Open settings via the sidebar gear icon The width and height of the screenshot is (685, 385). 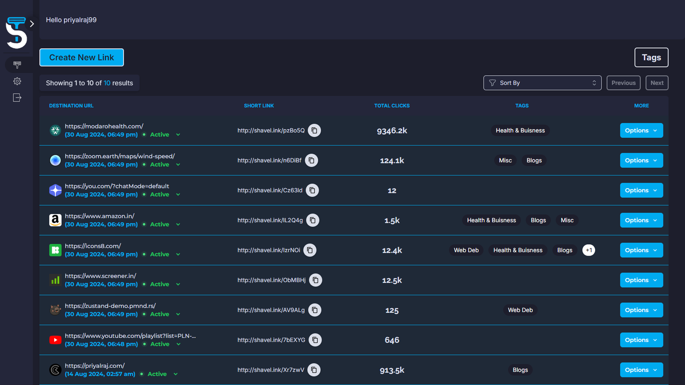pos(17,81)
